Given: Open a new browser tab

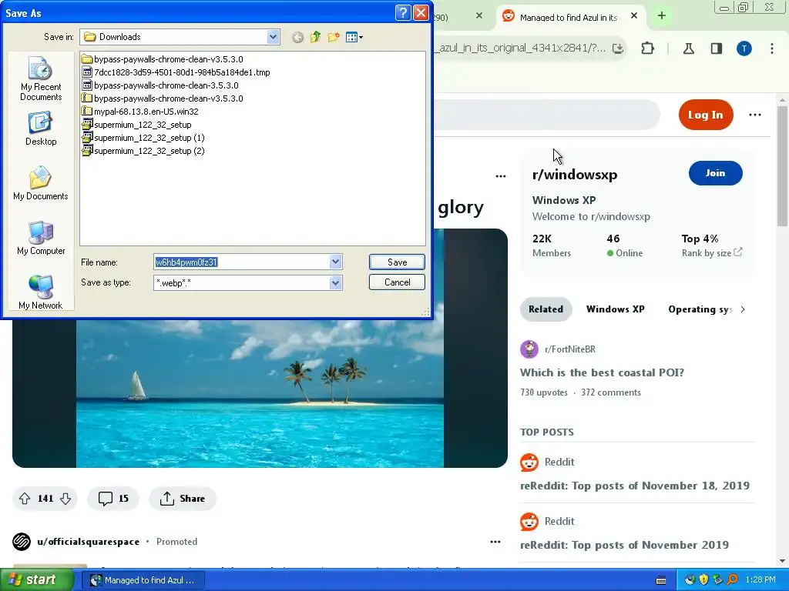Looking at the screenshot, I should pos(662,15).
